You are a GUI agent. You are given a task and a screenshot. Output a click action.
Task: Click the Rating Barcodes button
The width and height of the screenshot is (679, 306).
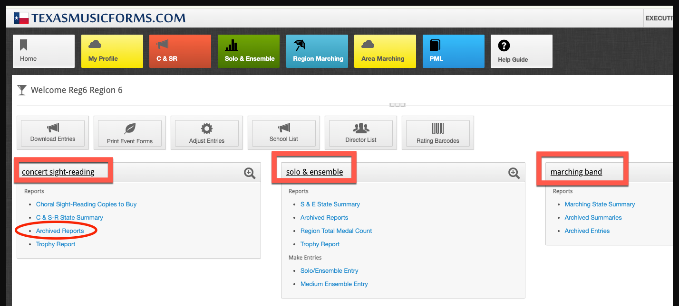(x=438, y=133)
